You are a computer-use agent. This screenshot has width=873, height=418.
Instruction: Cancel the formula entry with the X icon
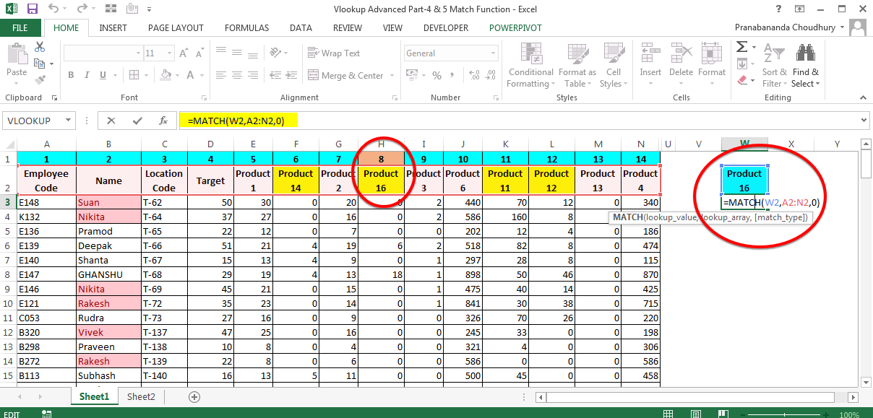click(x=111, y=121)
